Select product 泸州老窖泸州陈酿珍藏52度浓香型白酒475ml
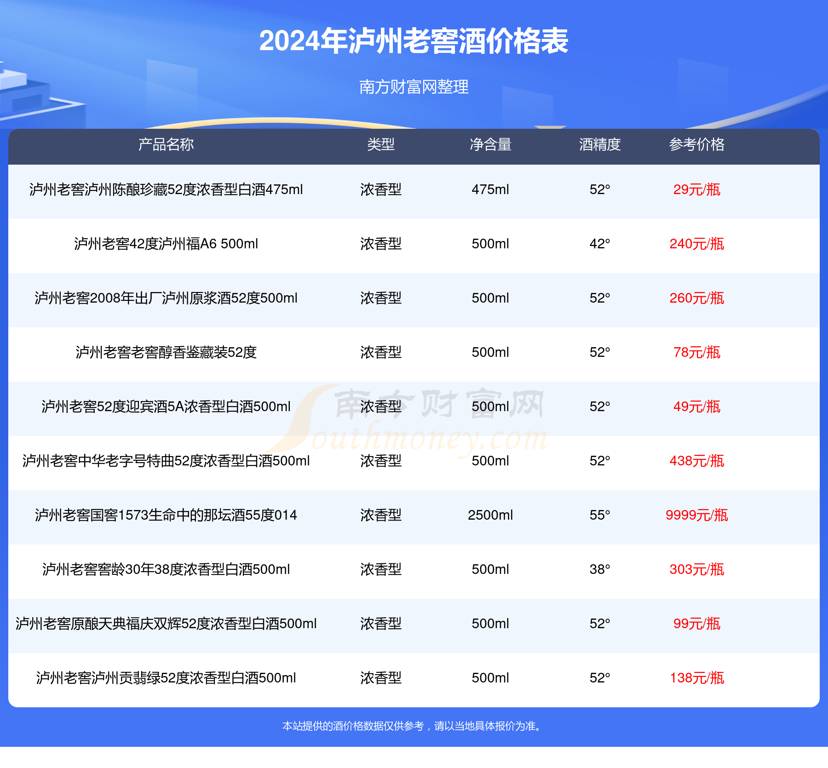The image size is (828, 768). click(x=166, y=189)
